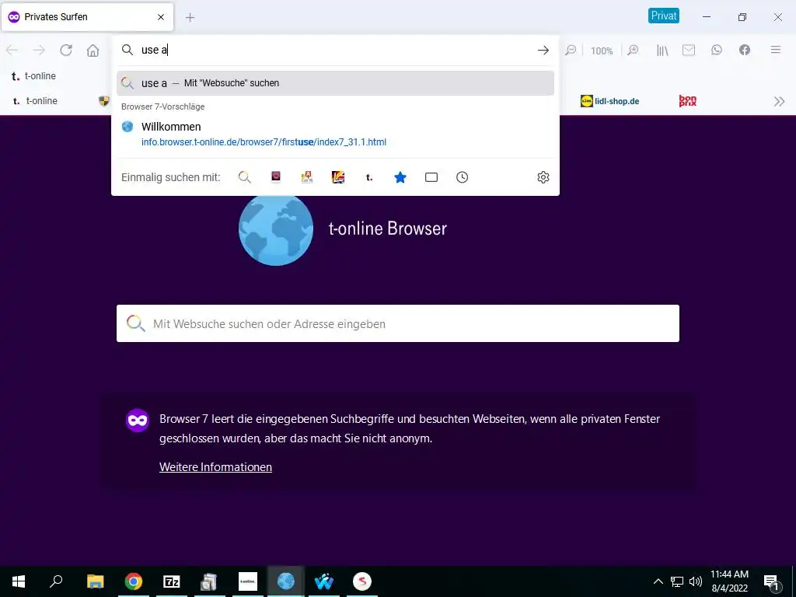This screenshot has width=796, height=597.
Task: Search once with the t-online engine icon
Action: (x=369, y=177)
